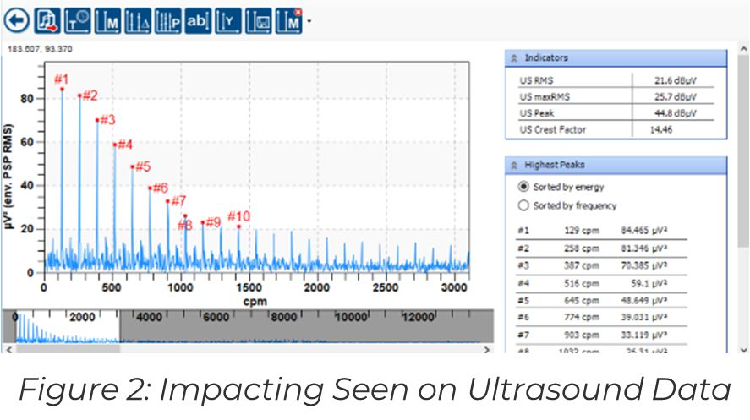
Task: Click the 4000 label in overview strip
Action: coord(149,317)
